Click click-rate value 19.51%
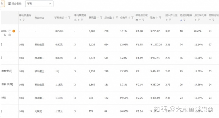219x118 pixels. (124, 98)
